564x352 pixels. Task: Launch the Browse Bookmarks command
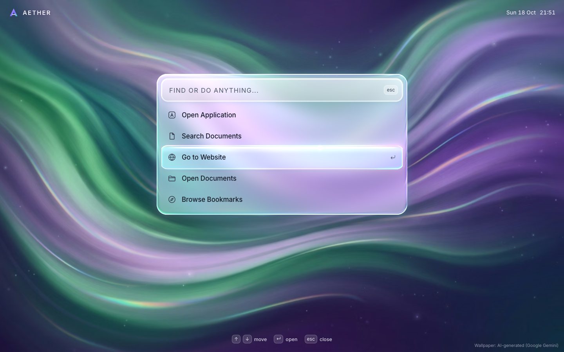(282, 199)
